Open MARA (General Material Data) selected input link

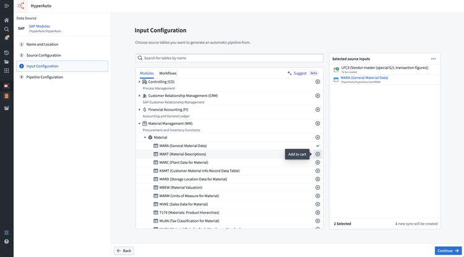coord(364,78)
